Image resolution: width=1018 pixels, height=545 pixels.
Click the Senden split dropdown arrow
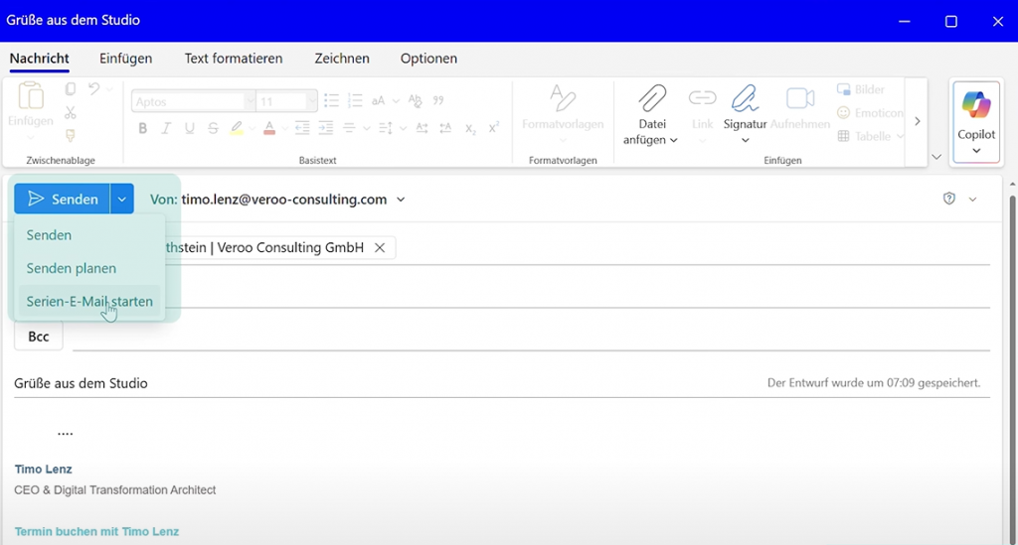[x=122, y=199]
